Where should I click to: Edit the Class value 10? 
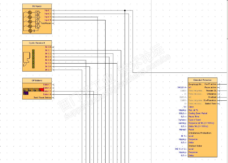(x=185, y=107)
